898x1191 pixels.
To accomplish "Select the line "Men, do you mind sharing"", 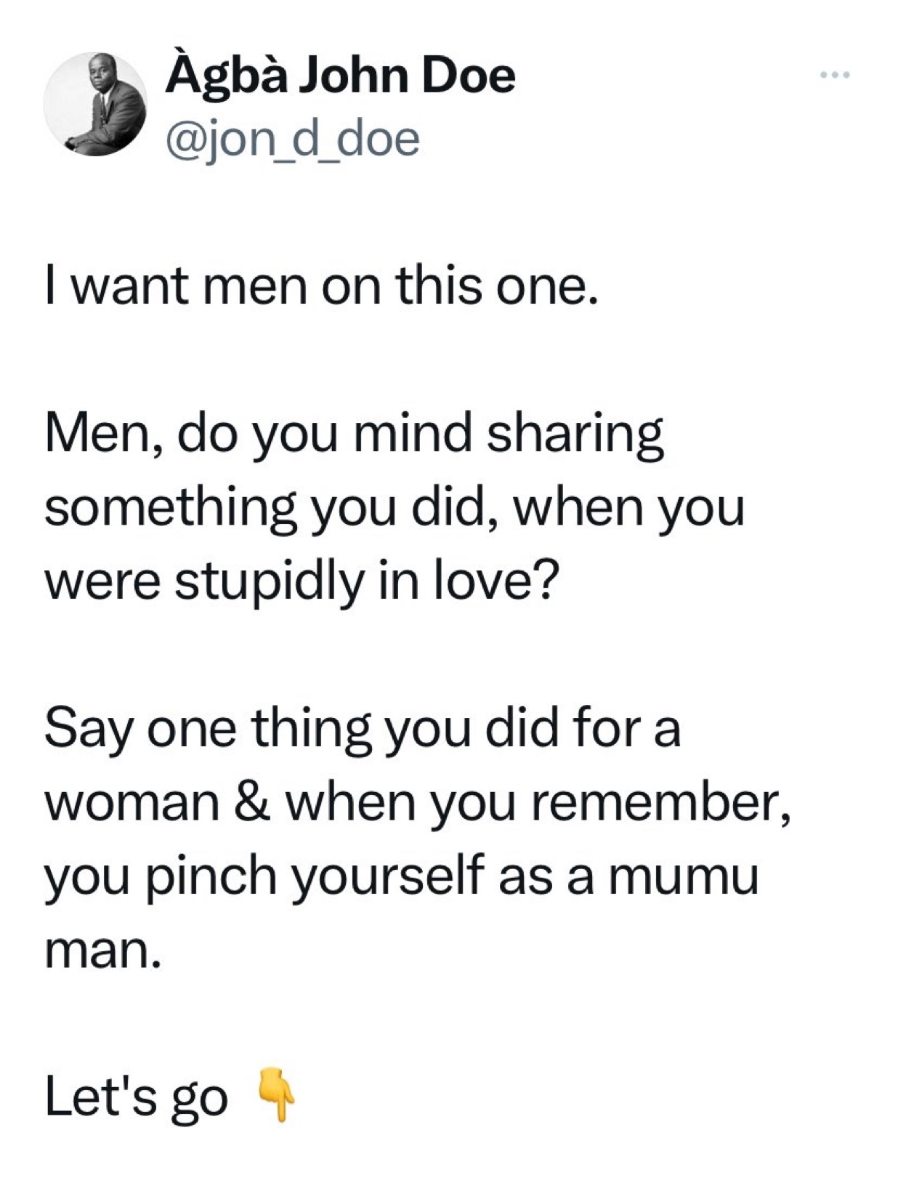I will (354, 436).
